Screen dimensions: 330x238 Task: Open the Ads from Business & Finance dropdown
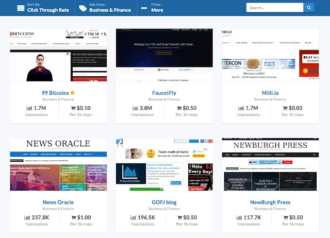pos(106,8)
